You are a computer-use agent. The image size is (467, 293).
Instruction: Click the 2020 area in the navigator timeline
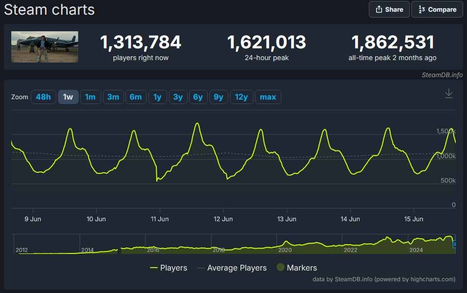click(x=285, y=250)
